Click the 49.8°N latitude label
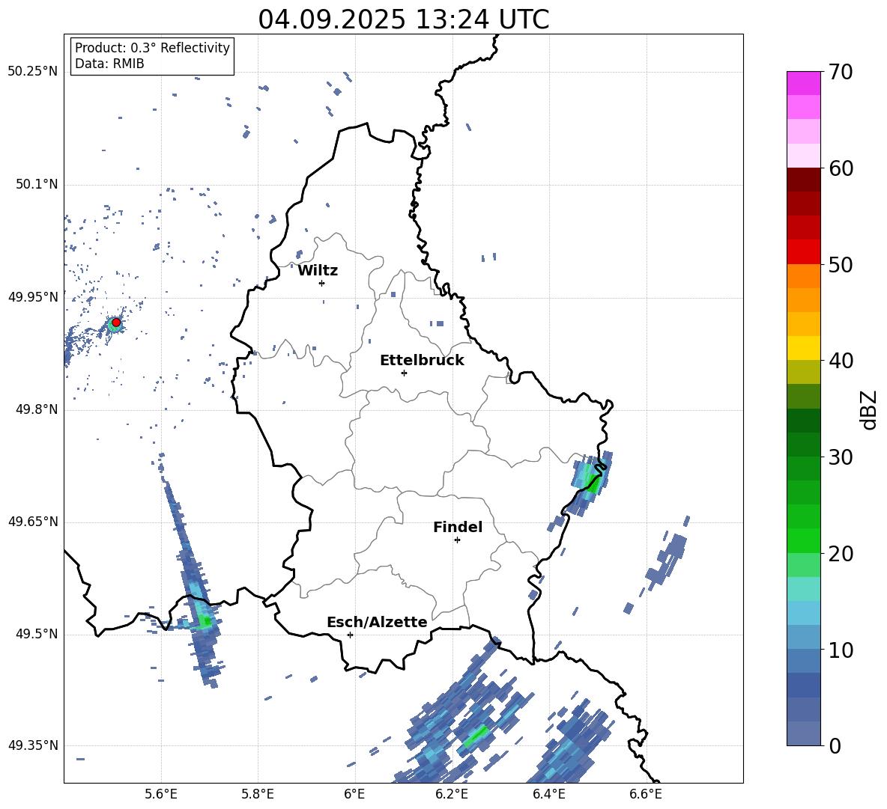This screenshot has height=809, width=887. (36, 409)
